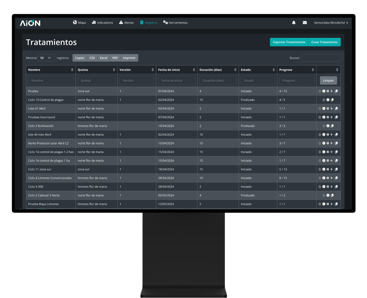Expand the Sensordata Wonderful user menu
Viewport: 367px width, 298px height.
coord(331,23)
